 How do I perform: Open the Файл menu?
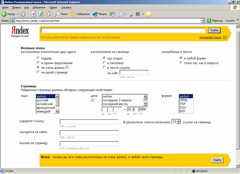click(x=5, y=8)
